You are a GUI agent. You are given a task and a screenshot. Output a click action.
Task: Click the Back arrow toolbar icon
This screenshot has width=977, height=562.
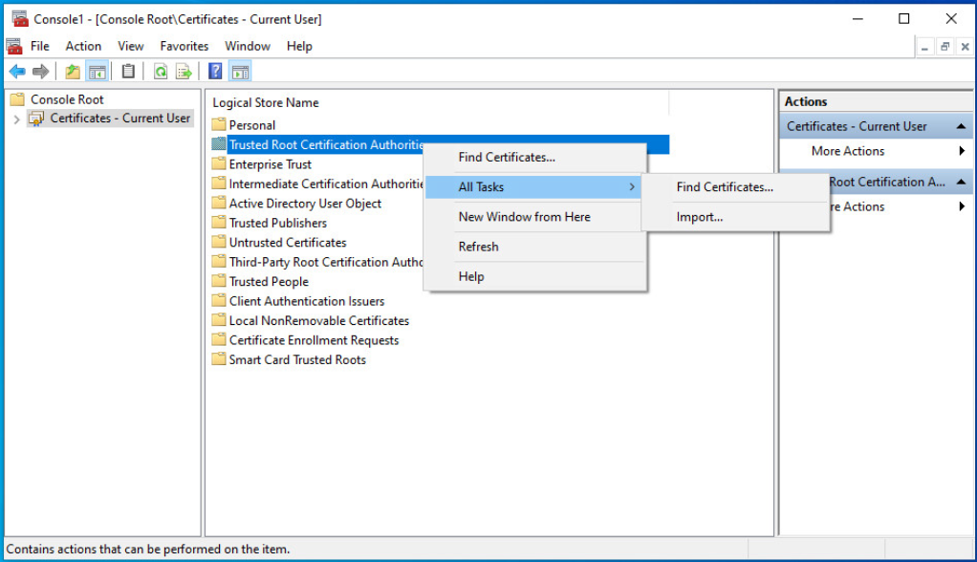coord(17,72)
